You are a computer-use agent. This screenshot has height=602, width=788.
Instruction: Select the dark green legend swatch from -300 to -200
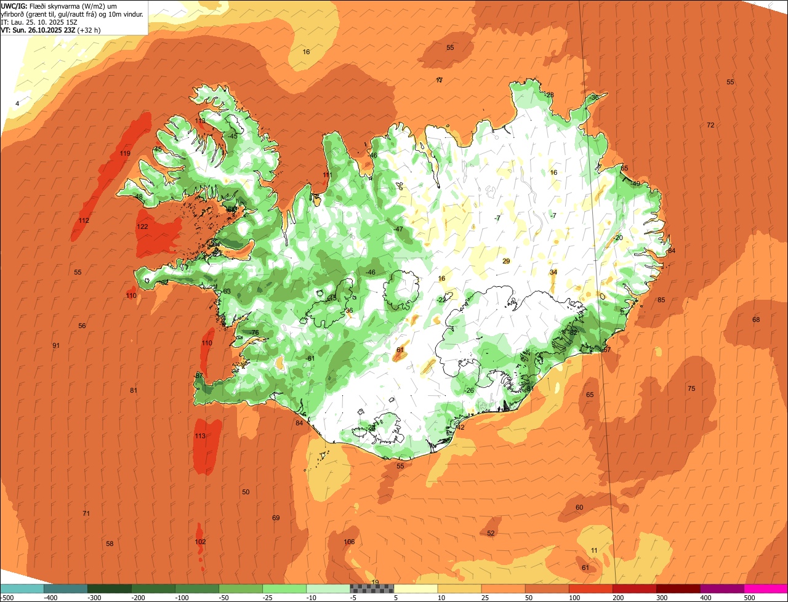[x=110, y=588]
